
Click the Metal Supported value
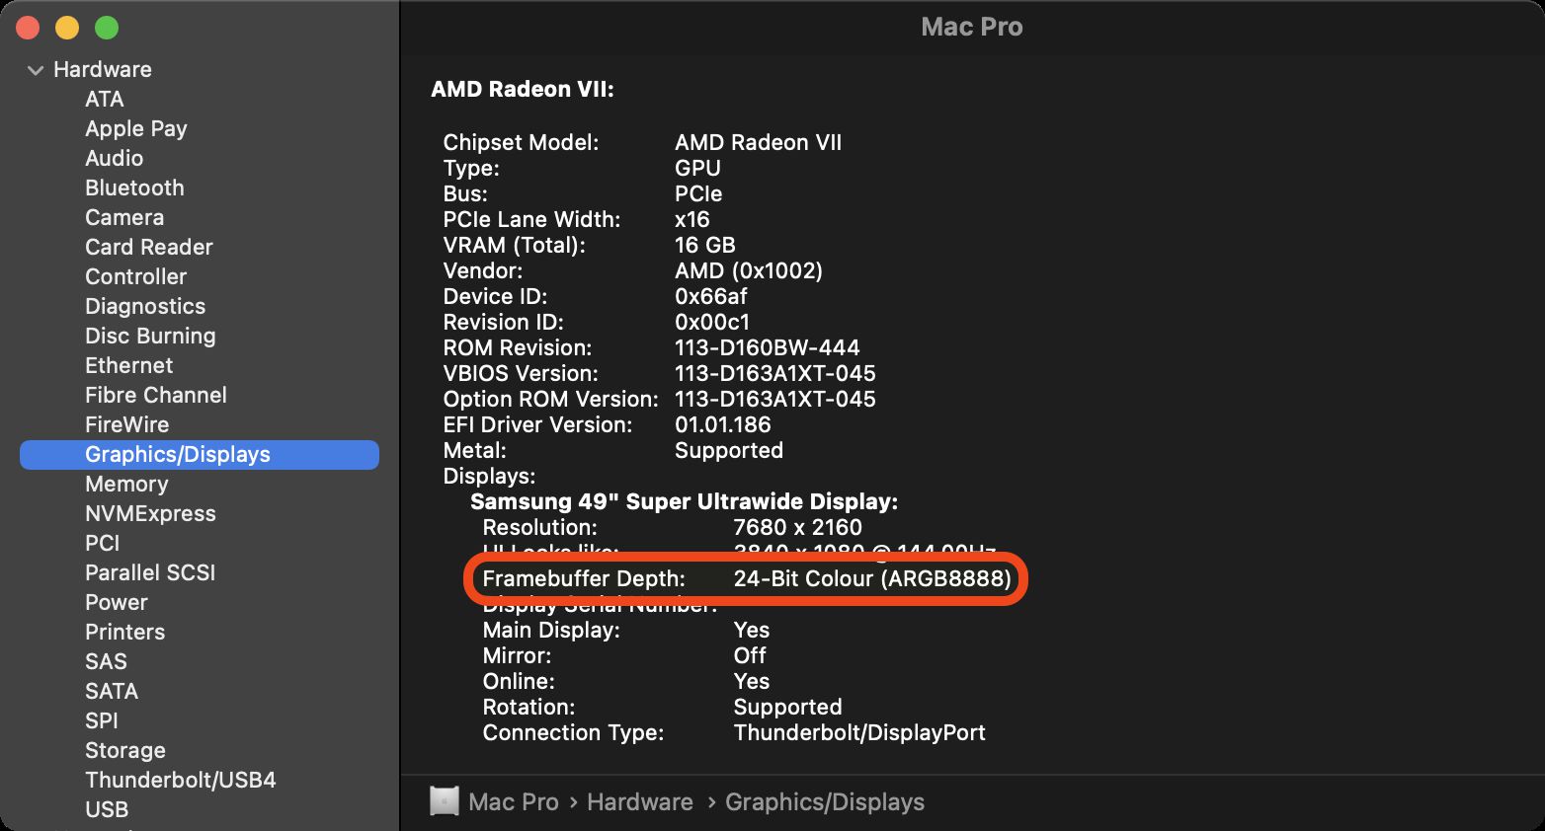(x=728, y=451)
